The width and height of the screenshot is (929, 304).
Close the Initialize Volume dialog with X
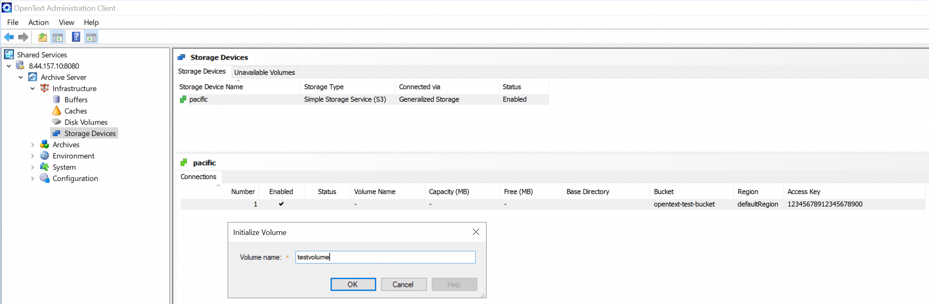(476, 232)
